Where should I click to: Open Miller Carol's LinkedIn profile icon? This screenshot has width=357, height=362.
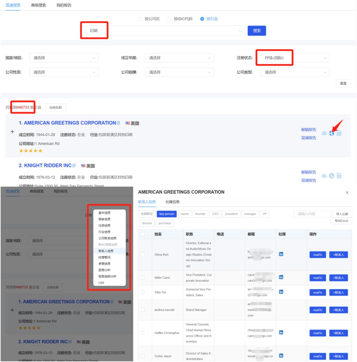pos(281,277)
